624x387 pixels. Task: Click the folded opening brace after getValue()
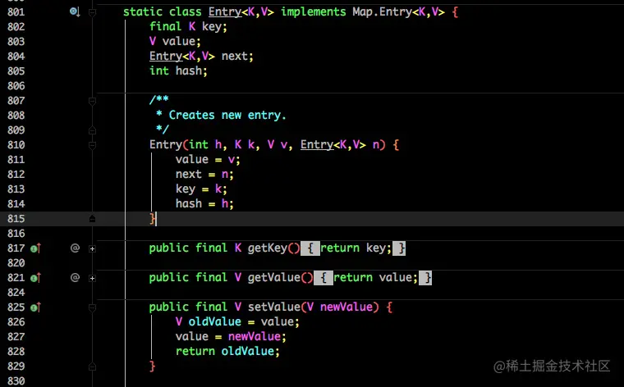tap(323, 278)
